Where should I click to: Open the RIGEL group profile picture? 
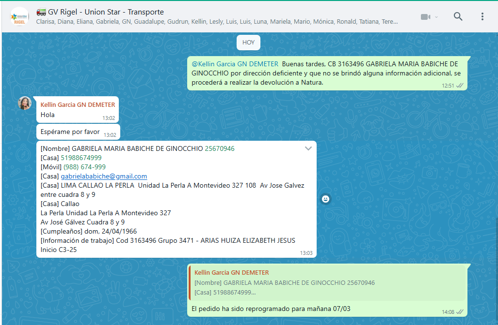(19, 17)
